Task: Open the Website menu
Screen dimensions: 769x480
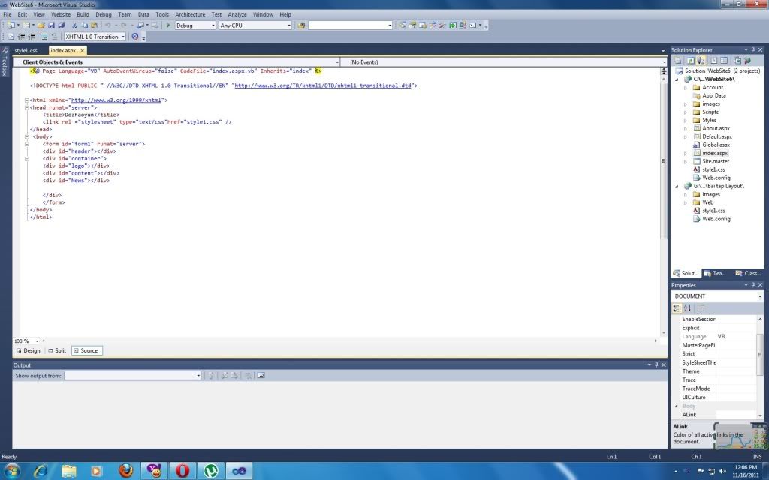Action: click(61, 15)
